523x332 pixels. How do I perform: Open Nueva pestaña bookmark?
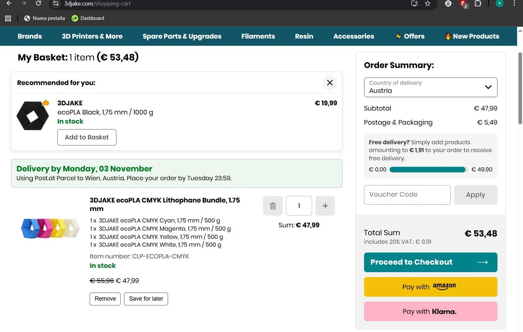[x=44, y=18]
